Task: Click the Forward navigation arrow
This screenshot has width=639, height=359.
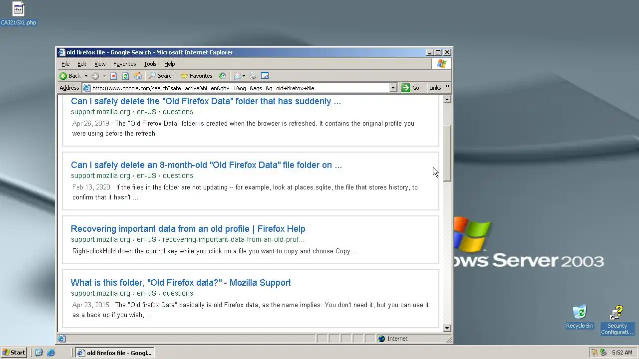Action: (x=95, y=76)
